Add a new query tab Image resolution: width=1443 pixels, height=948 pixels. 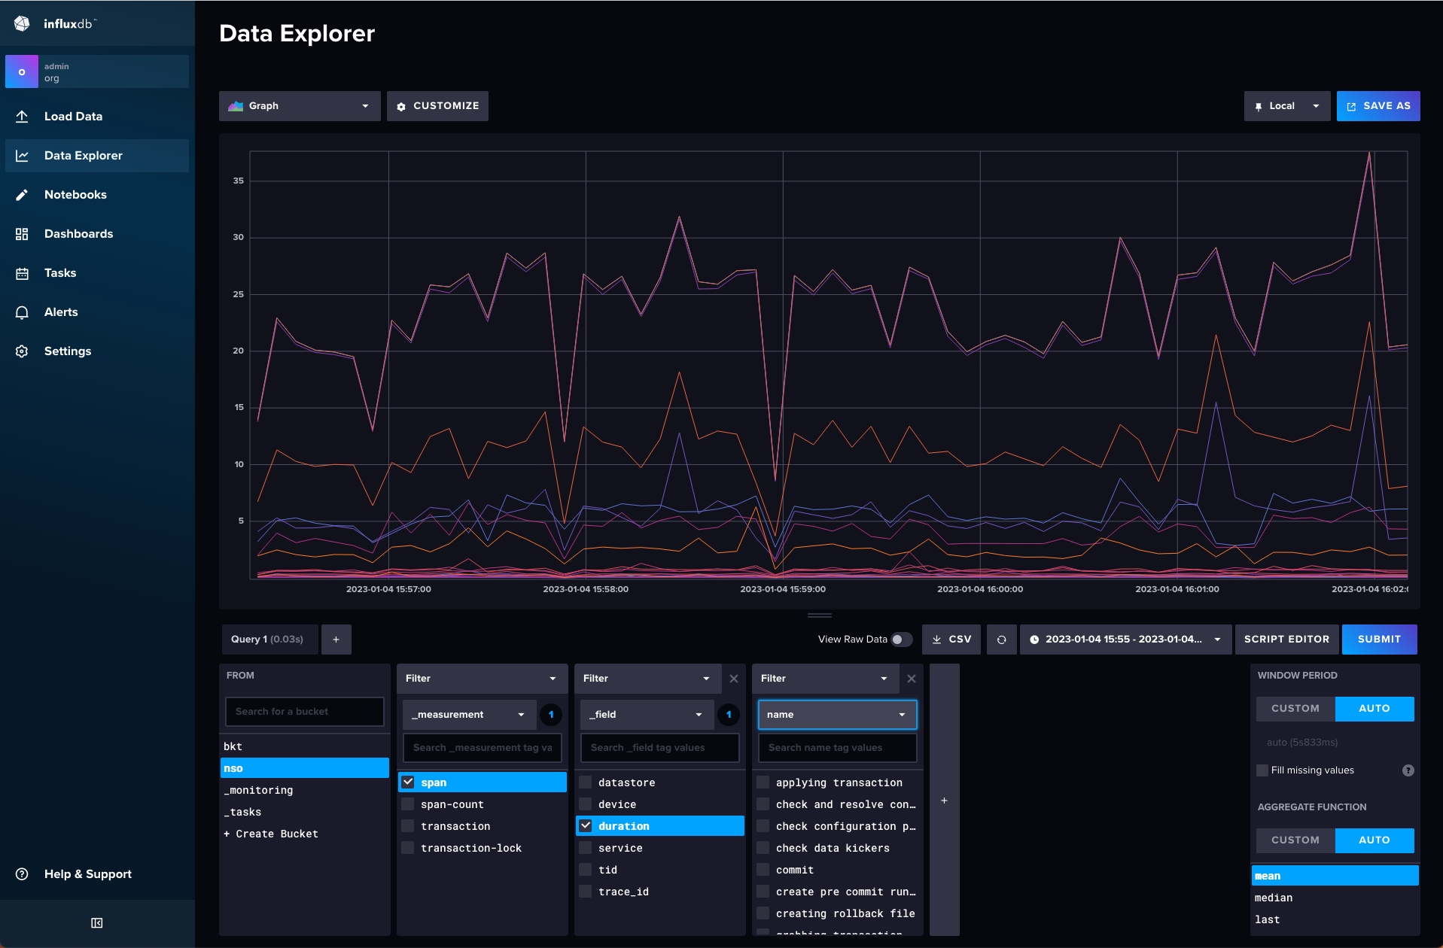tap(336, 640)
